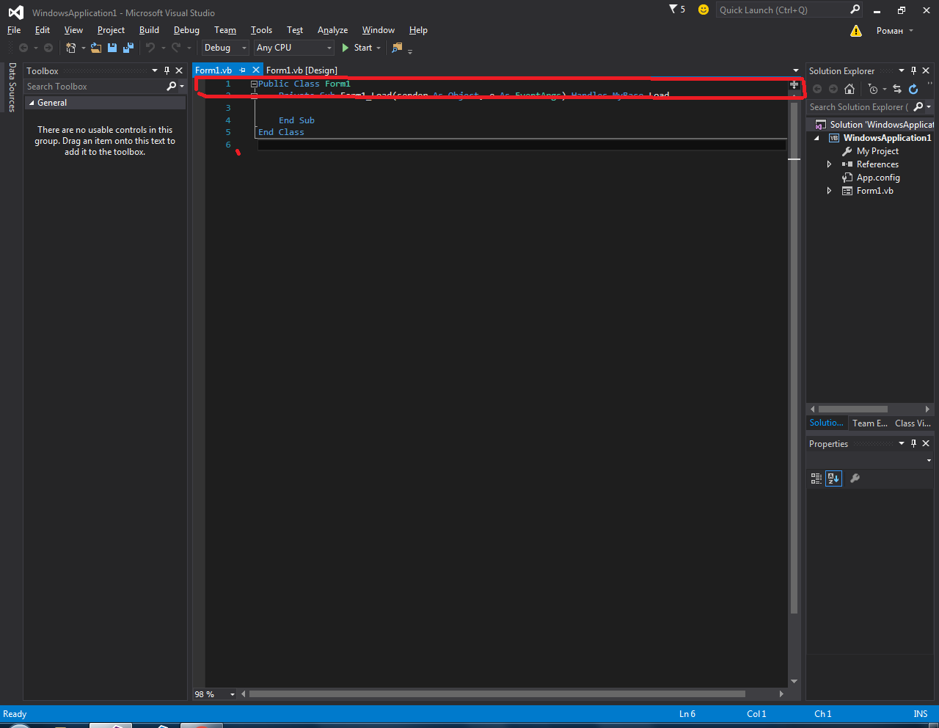Expand the References node

(x=830, y=164)
